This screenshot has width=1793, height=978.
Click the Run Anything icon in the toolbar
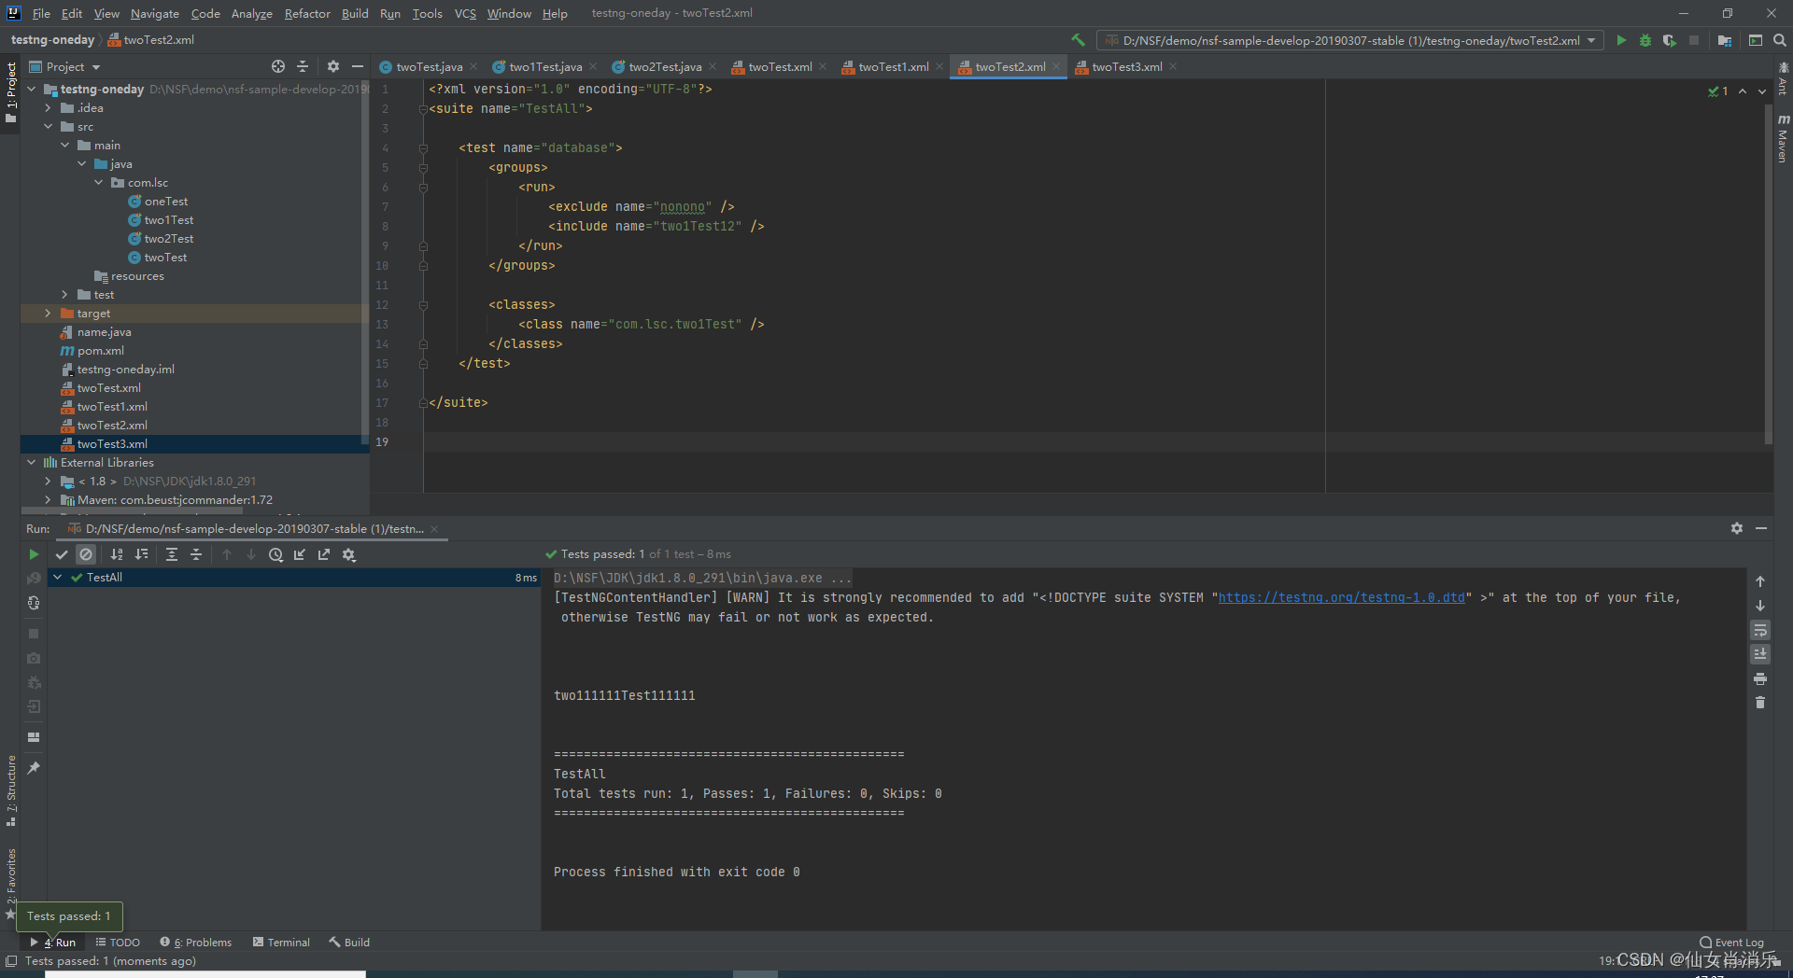tap(1756, 40)
